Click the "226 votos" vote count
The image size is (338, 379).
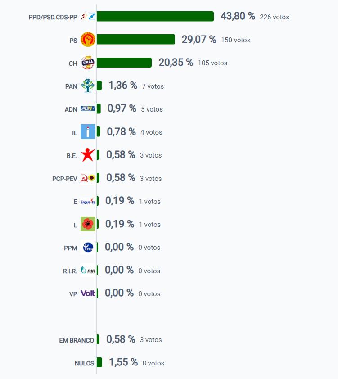(275, 17)
